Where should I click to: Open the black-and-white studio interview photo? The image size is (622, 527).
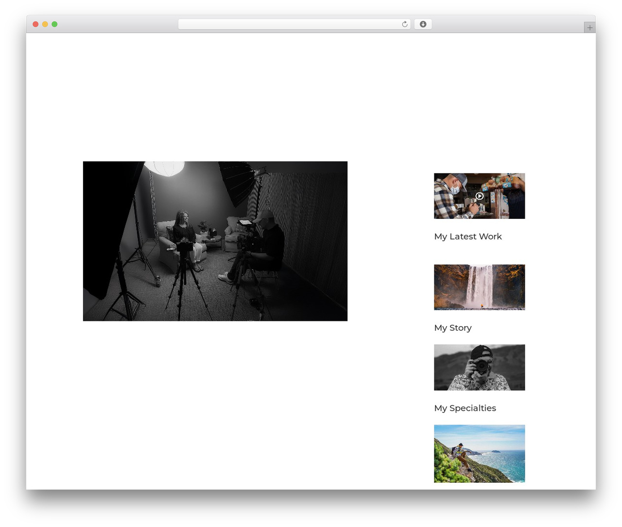click(215, 241)
